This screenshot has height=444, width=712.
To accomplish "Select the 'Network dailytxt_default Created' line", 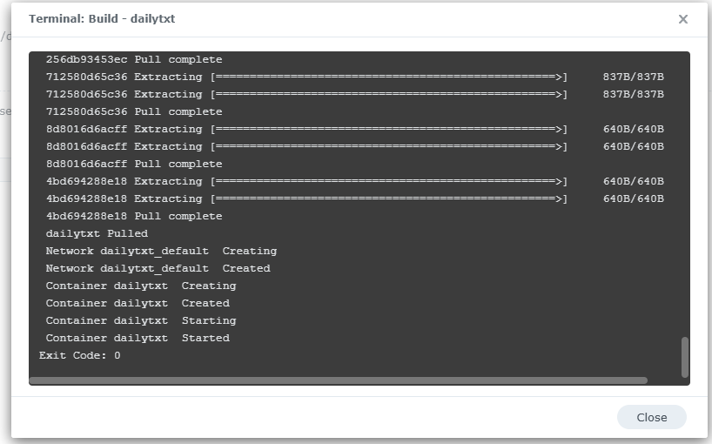I will (158, 268).
